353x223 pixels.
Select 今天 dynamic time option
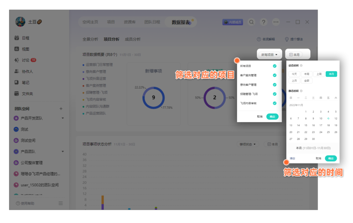(294, 74)
